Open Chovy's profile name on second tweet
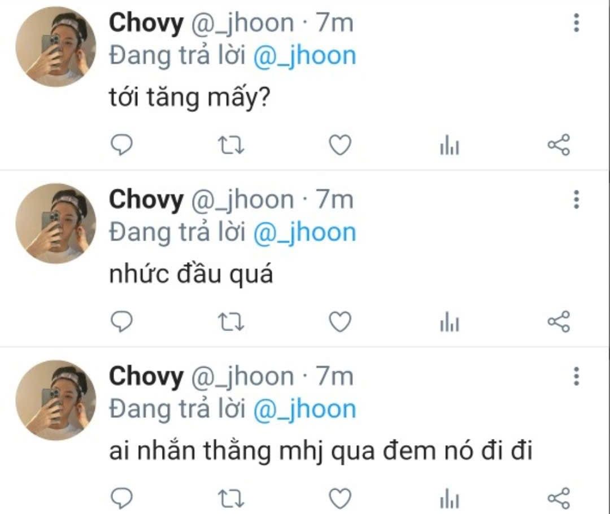The height and width of the screenshot is (514, 610). click(x=146, y=200)
